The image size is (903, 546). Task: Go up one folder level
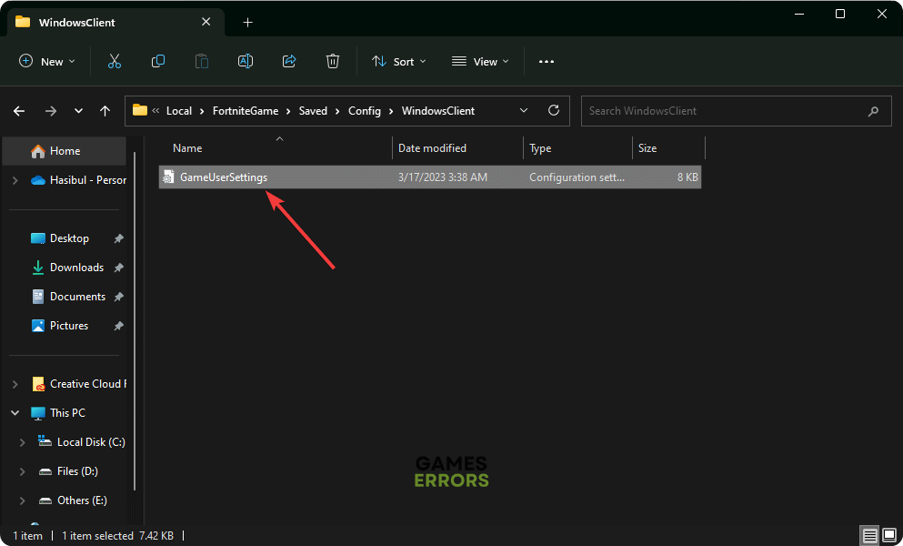pyautogui.click(x=105, y=111)
